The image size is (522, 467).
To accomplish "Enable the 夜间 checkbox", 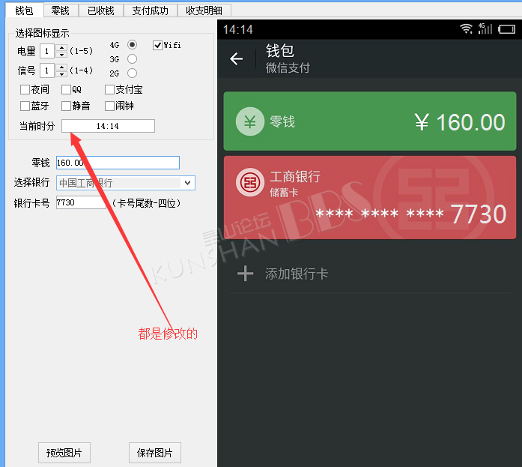I will click(25, 89).
